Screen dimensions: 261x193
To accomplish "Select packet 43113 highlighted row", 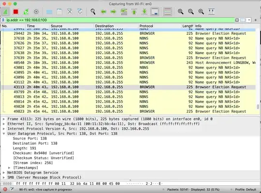I will [x=129, y=87].
